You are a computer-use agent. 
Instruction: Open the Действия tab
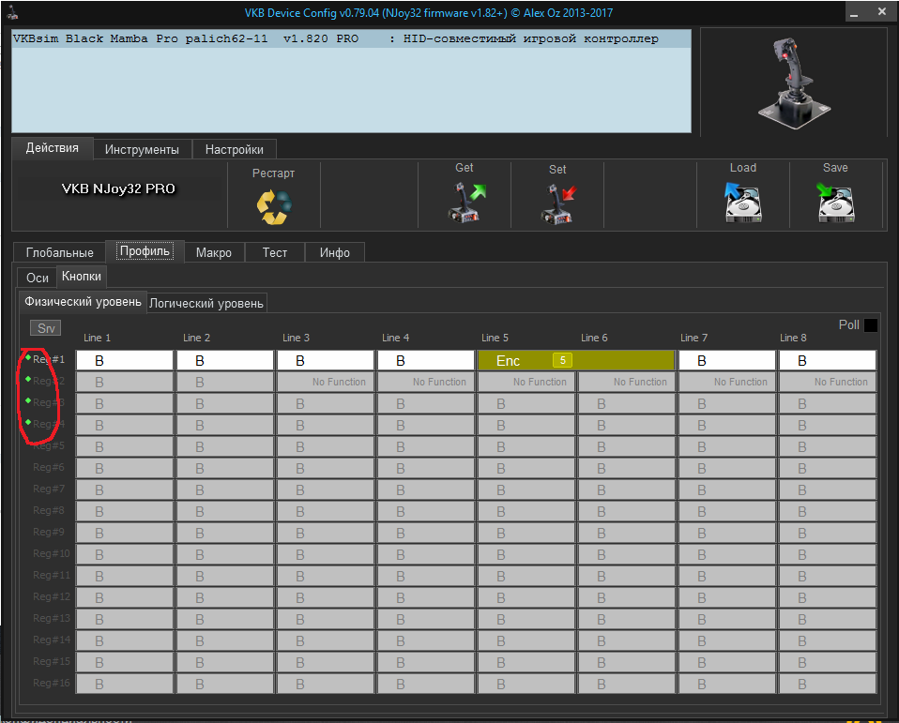[53, 148]
